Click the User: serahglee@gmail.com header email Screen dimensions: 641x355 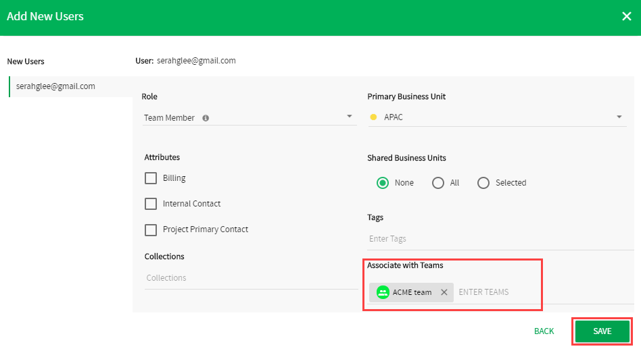[196, 60]
